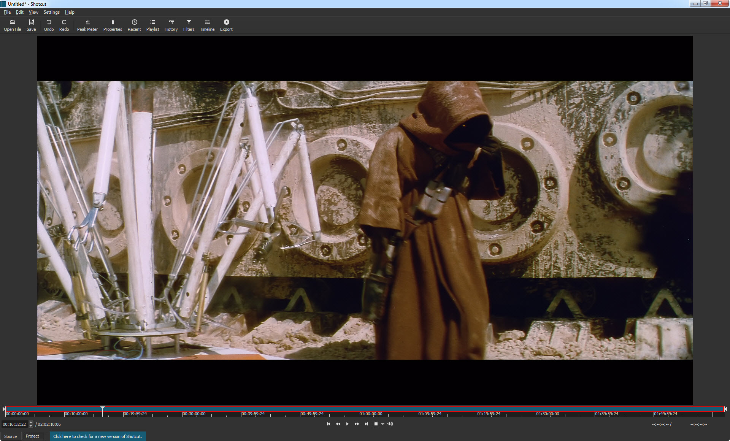This screenshot has width=730, height=441.
Task: Switch to the Project tab
Action: (x=32, y=436)
